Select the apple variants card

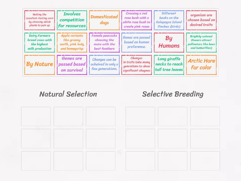71,43
